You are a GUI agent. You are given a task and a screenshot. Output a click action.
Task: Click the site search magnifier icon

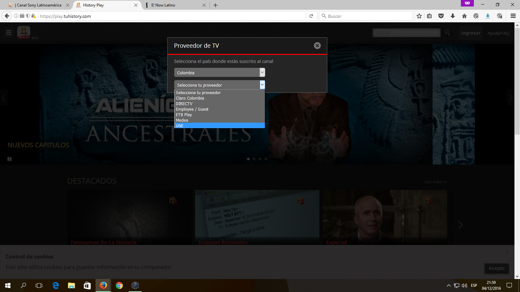448,33
